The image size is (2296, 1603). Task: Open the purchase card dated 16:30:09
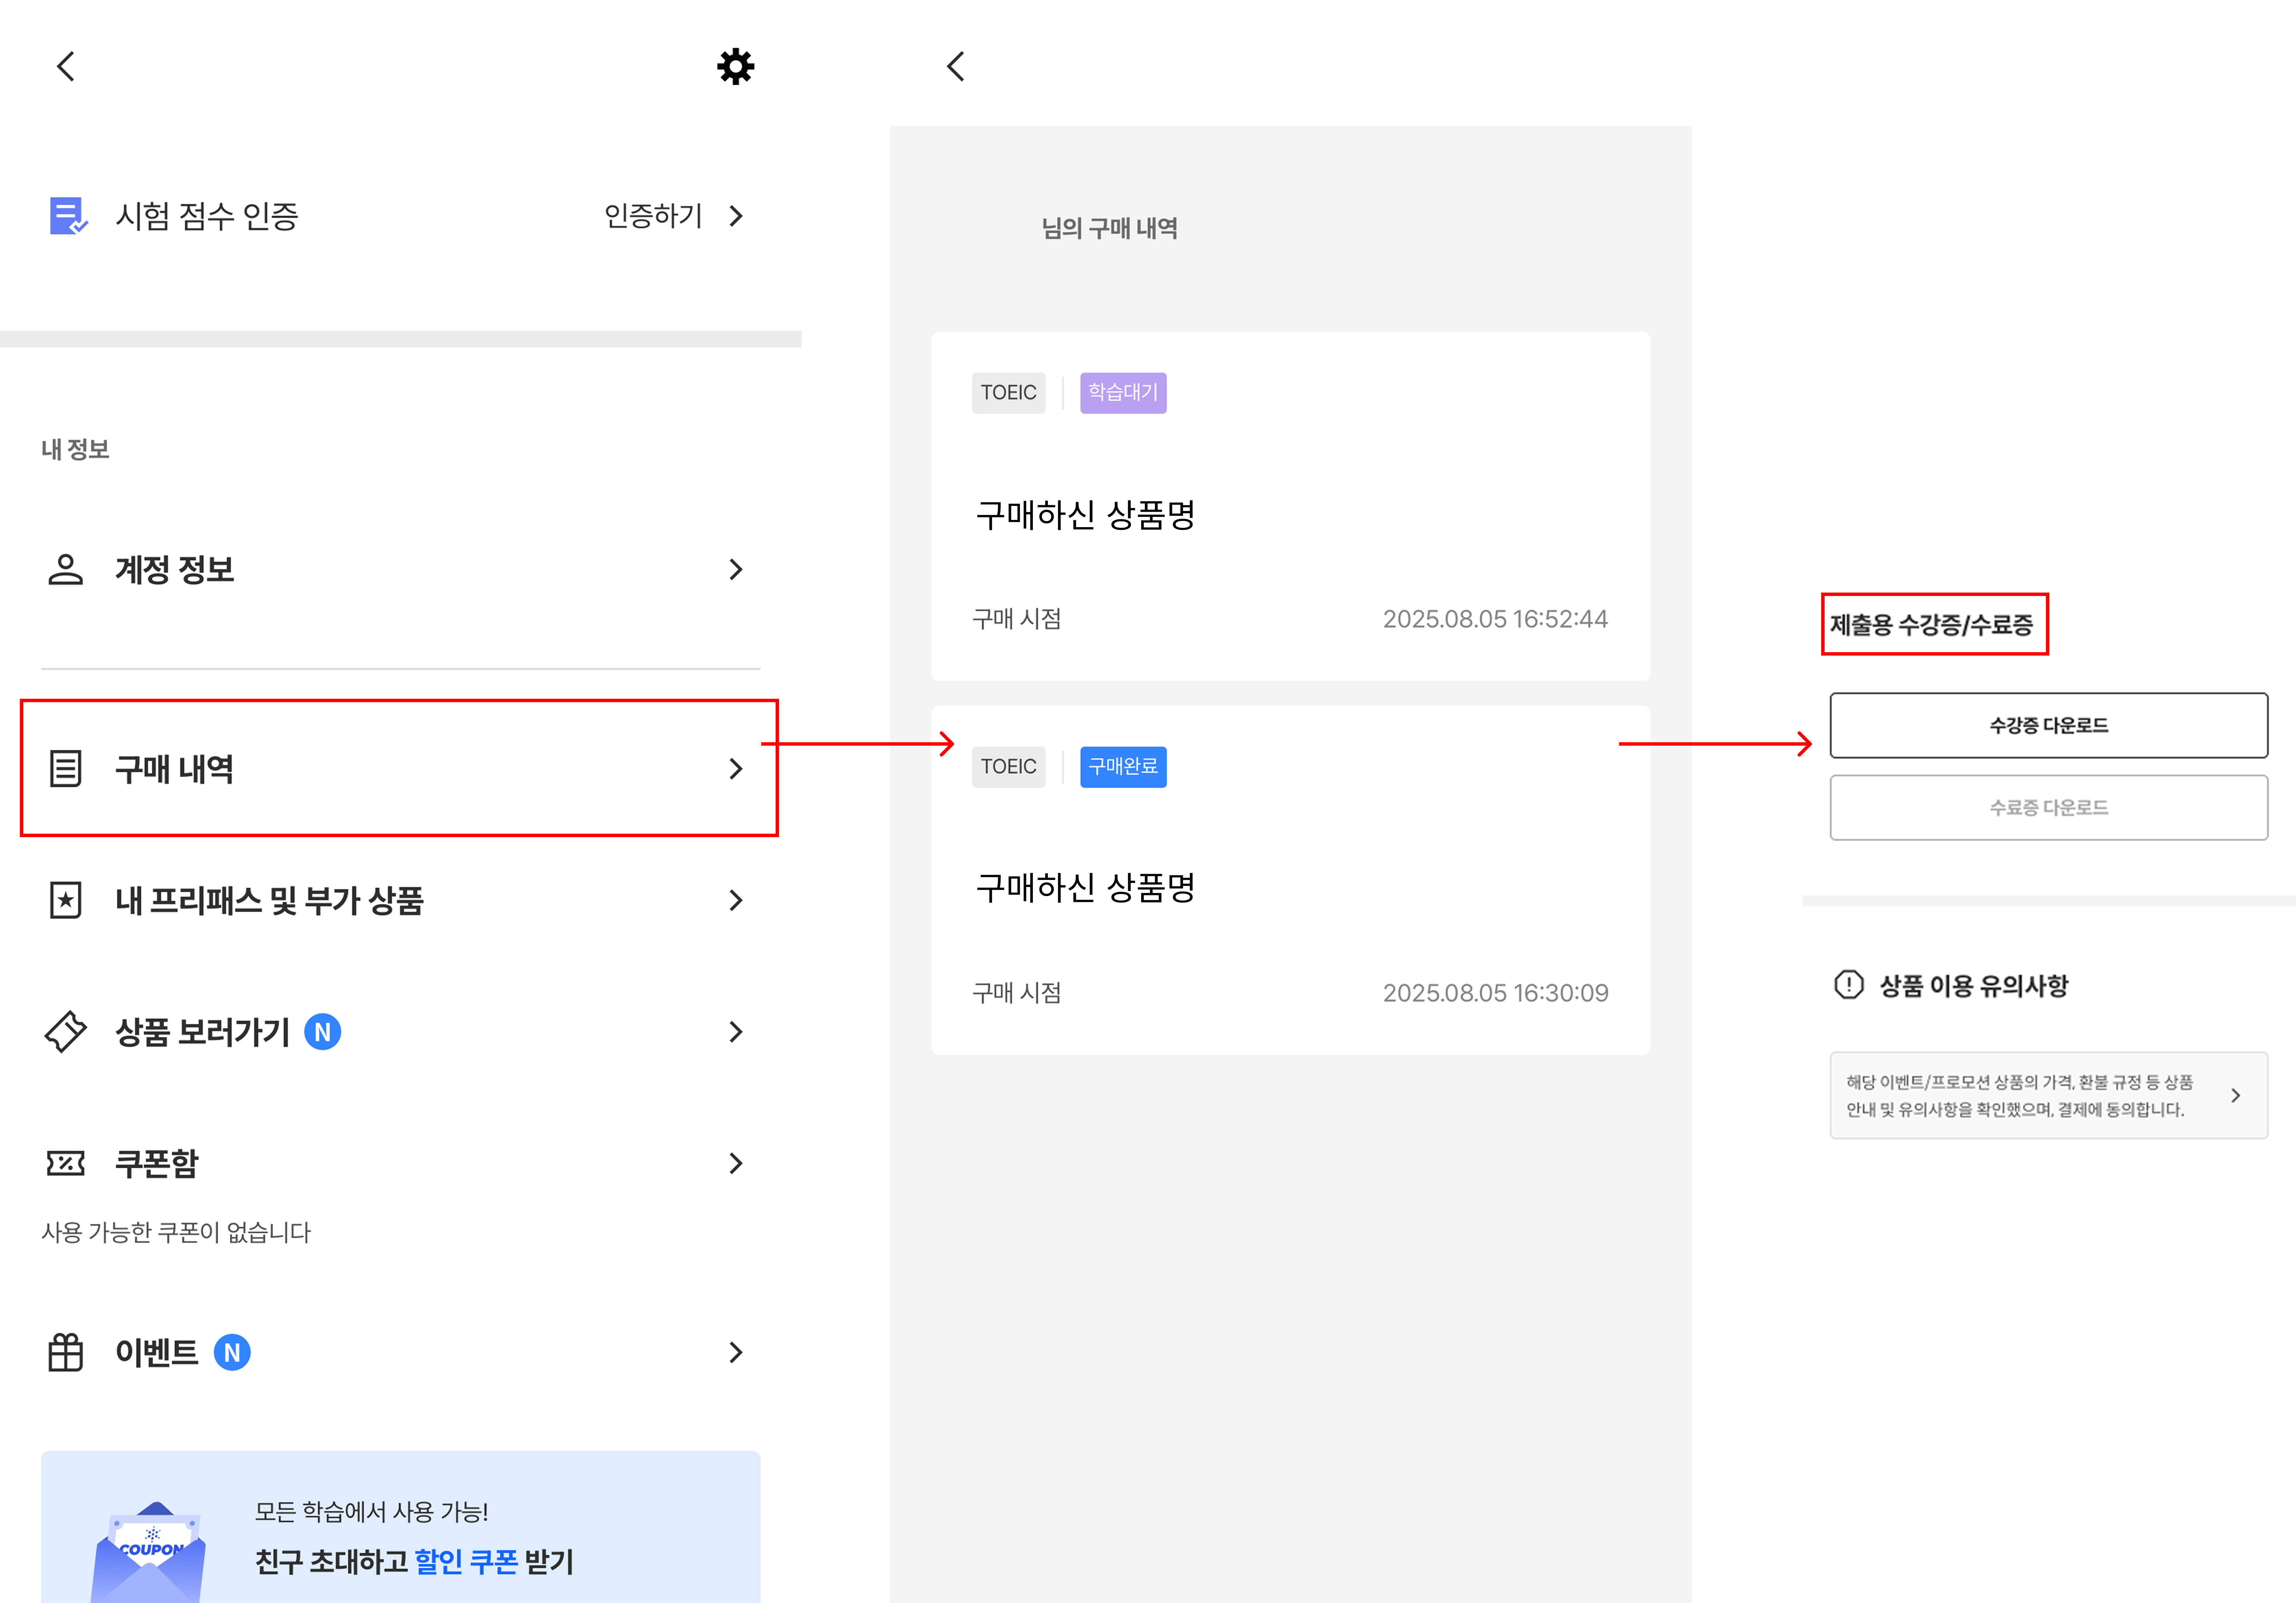point(1290,880)
